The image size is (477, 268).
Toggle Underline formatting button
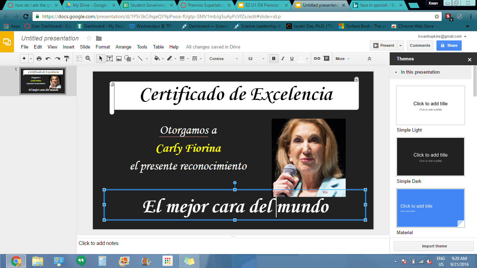coord(292,59)
